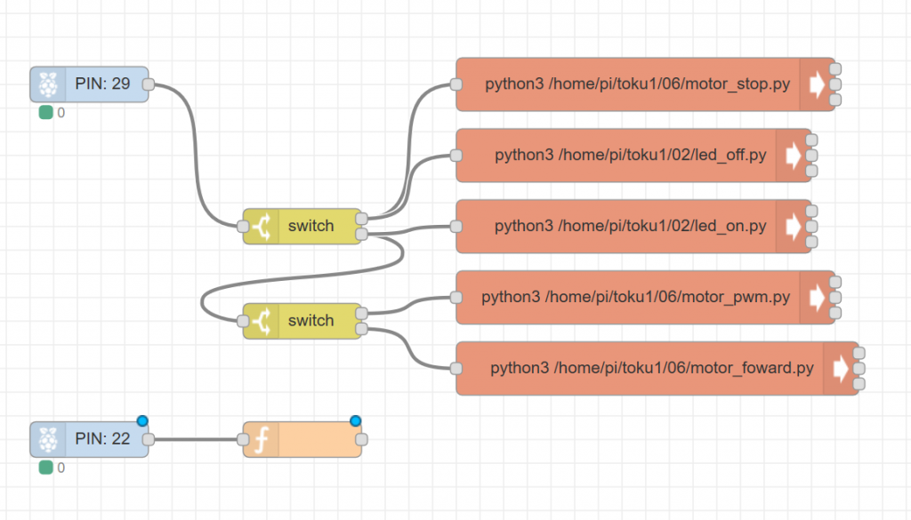Select the led_off.py exec node

pos(630,155)
